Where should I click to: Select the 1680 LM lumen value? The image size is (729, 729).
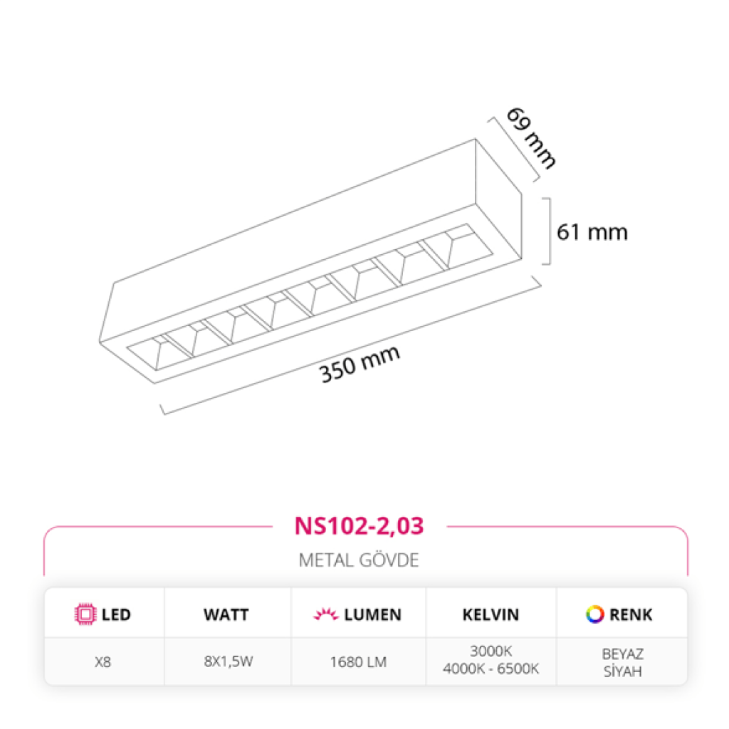click(358, 661)
